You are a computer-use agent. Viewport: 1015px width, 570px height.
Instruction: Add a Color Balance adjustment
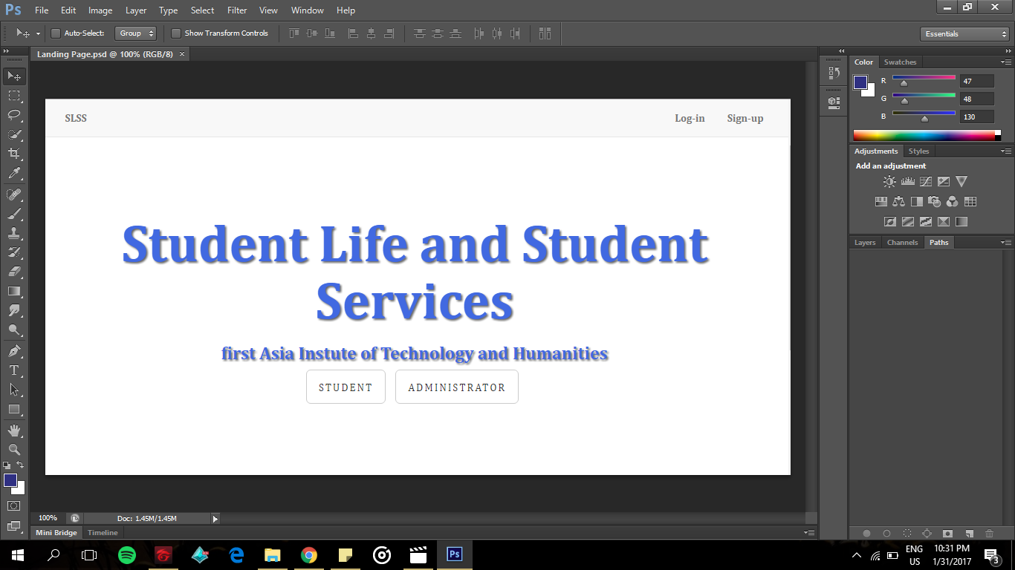pos(899,201)
